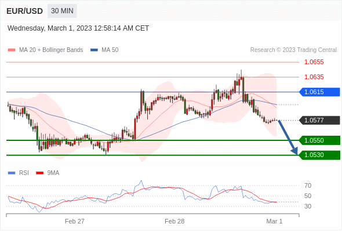Click the MA 50 legend label
Screen dimensions: 342x231
110,50
